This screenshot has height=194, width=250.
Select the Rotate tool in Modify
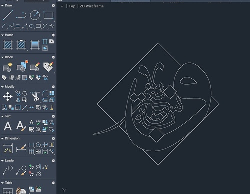tap(25, 93)
